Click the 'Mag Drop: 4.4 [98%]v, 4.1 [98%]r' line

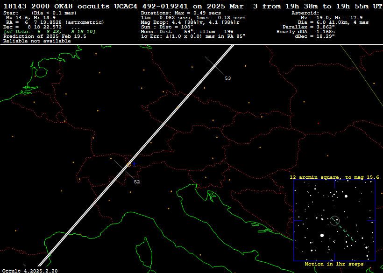(x=190, y=22)
